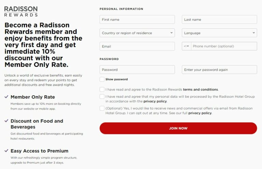Click the Member Only Rate checkmark icon
The image size is (262, 169).
coord(6,97)
